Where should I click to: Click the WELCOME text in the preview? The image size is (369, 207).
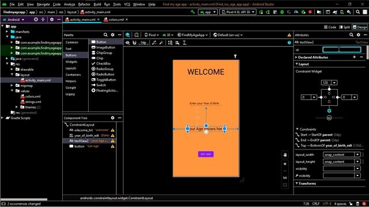(x=206, y=72)
